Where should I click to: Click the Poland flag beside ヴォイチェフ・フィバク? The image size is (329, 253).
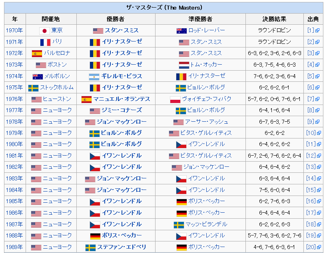click(x=175, y=99)
